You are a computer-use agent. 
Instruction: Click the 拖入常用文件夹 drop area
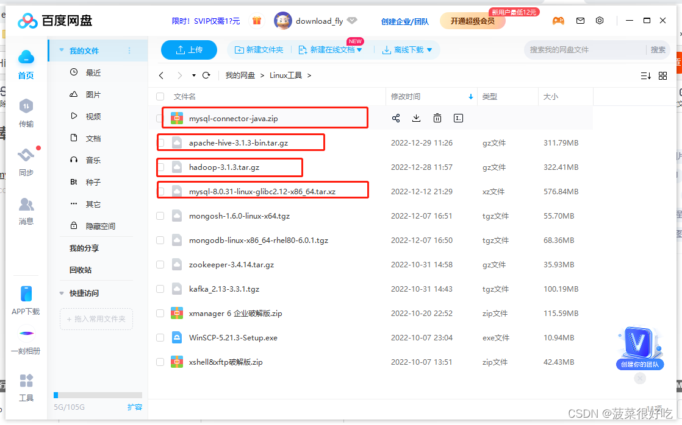coord(96,319)
